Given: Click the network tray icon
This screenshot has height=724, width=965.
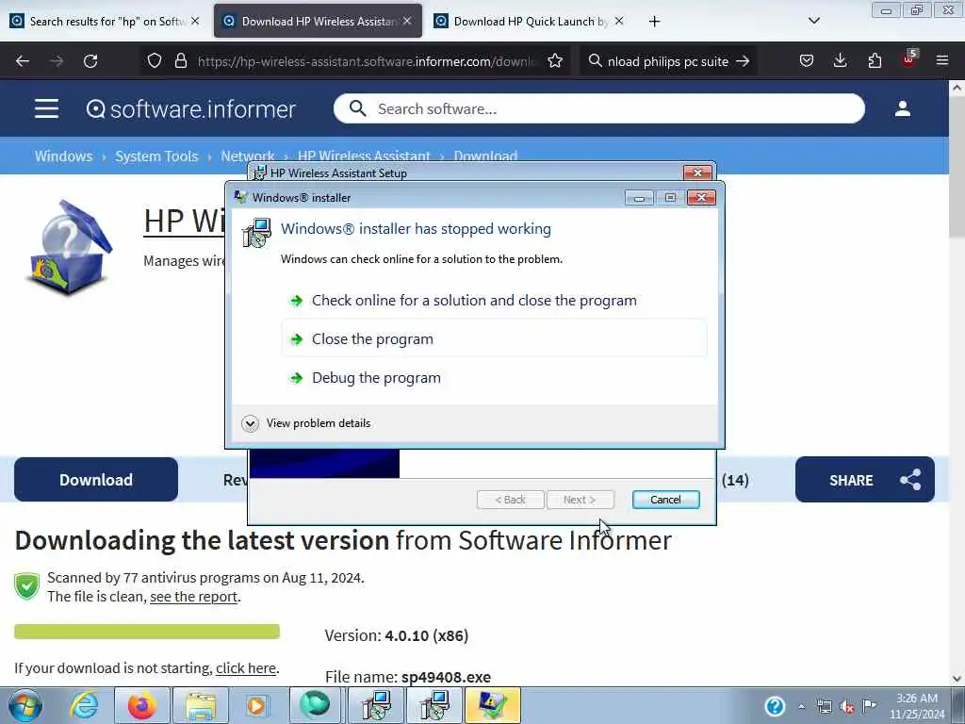Looking at the screenshot, I should click(x=825, y=707).
